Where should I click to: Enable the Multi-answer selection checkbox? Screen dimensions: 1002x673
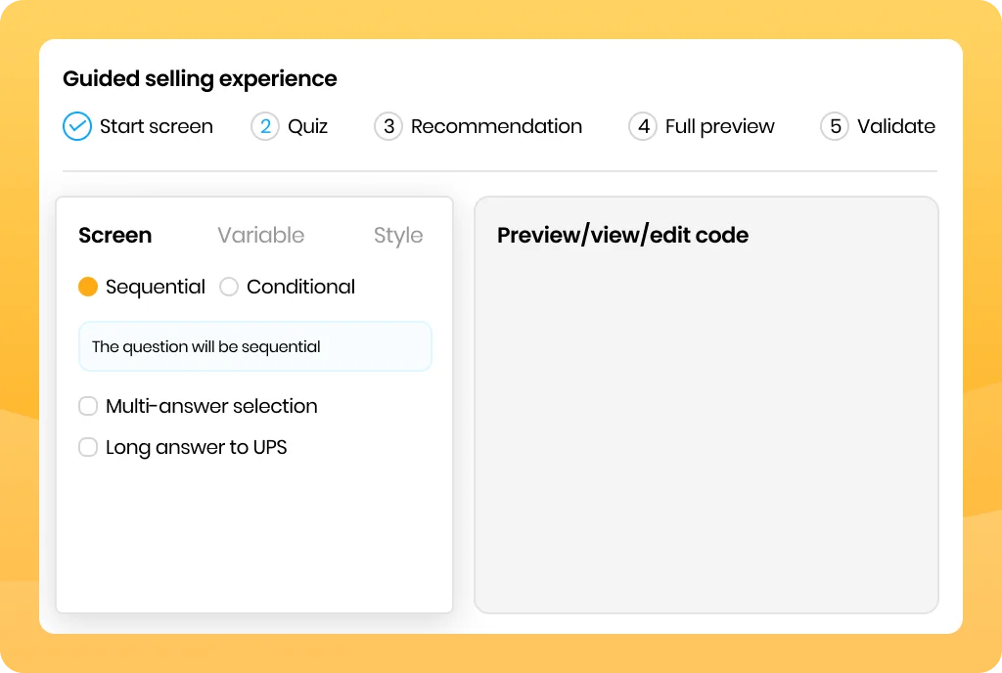[x=88, y=406]
